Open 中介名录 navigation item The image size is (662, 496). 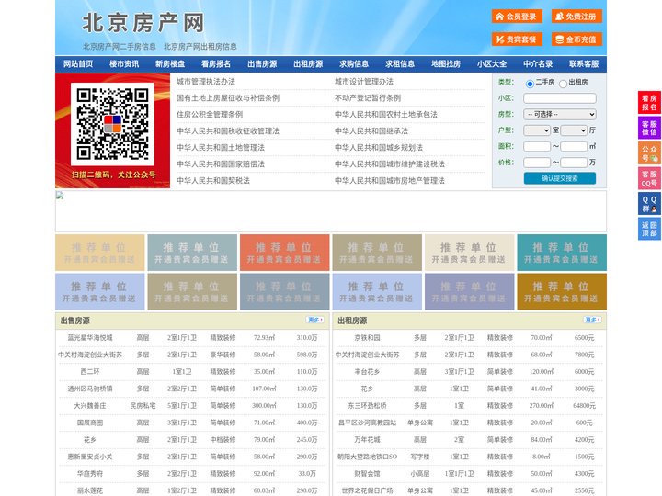[x=538, y=64]
